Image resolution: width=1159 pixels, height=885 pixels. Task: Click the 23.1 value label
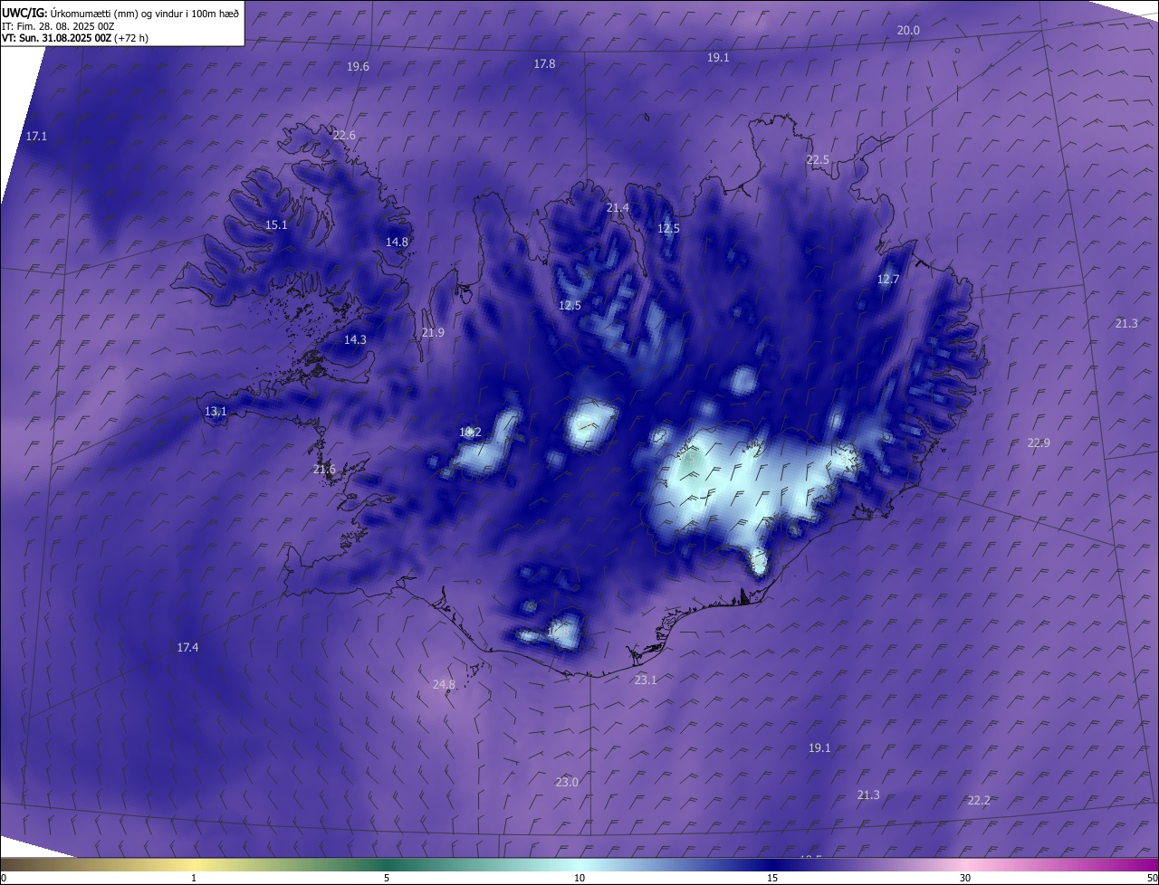[646, 680]
